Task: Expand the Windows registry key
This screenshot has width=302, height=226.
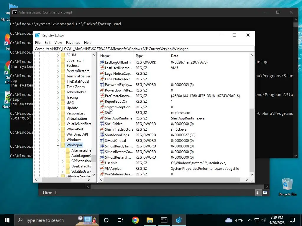Action: click(x=58, y=140)
